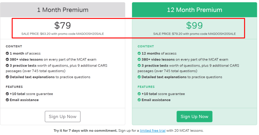The width and height of the screenshot is (259, 135).
Task: Click checkmark icon beside "1 month of access"
Action: point(7,53)
